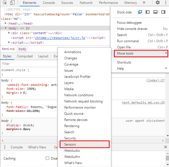This screenshot has width=169, height=167.
Task: Select Run command menu item
Action: pos(140,41)
